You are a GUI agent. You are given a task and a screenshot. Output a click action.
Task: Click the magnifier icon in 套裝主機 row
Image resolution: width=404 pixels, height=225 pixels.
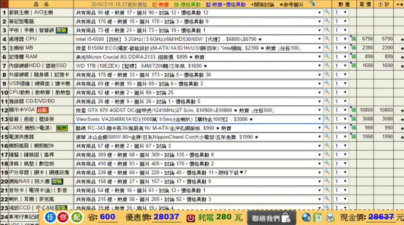click(327, 12)
